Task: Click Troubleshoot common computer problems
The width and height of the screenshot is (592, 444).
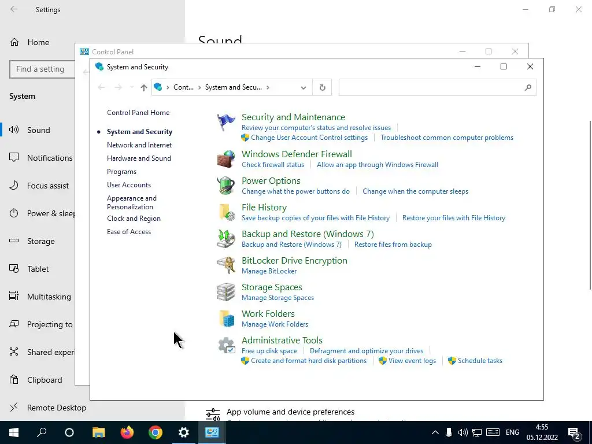Action: 447,138
